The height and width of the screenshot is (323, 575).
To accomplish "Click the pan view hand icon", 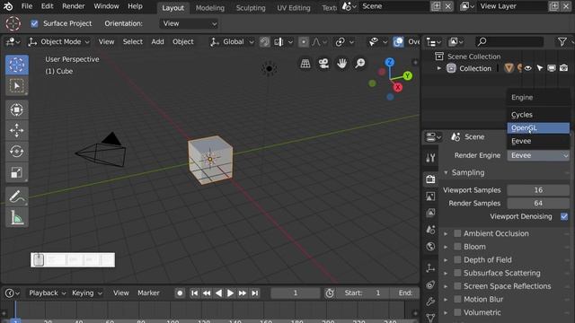I will click(341, 64).
